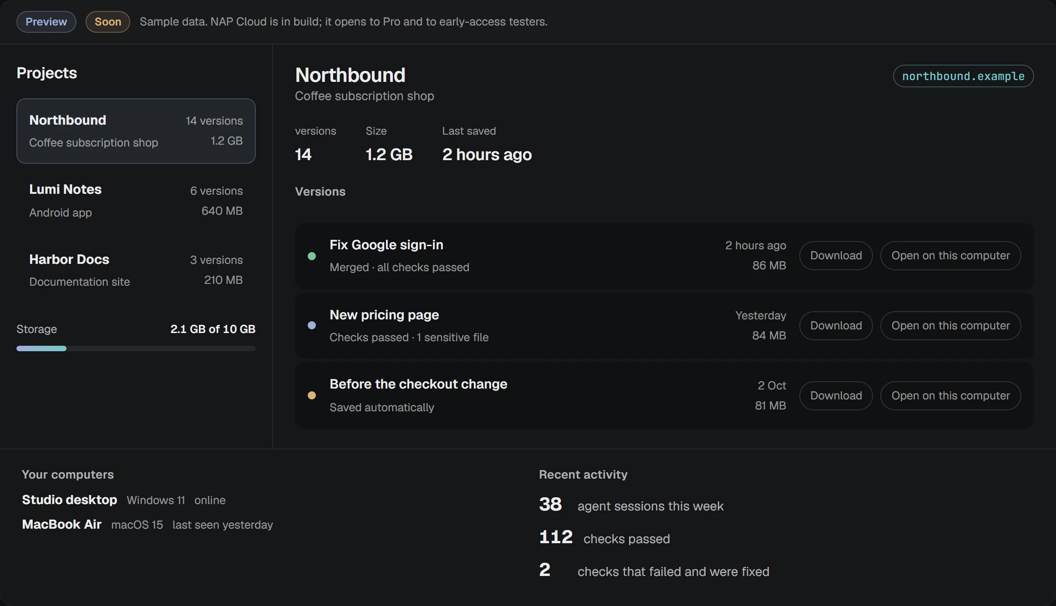1056x606 pixels.
Task: Click the '2 hours ago' Last saved value
Action: click(487, 155)
